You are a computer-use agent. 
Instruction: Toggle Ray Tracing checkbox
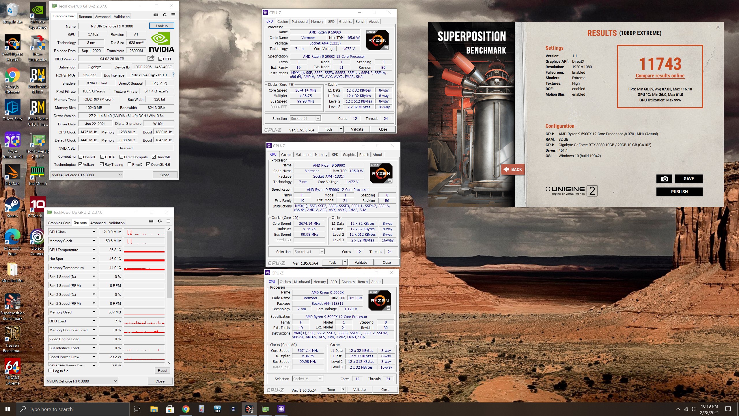click(102, 164)
